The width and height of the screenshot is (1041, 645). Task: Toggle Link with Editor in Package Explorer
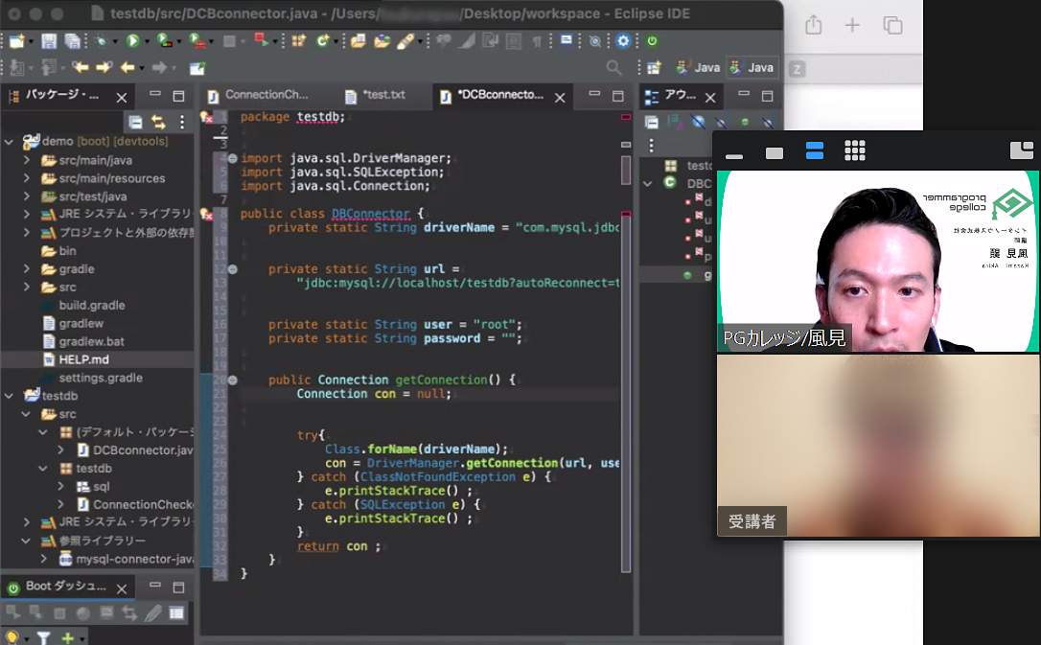coord(158,122)
